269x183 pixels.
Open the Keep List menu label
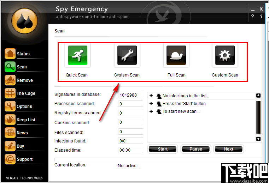[x=26, y=120]
